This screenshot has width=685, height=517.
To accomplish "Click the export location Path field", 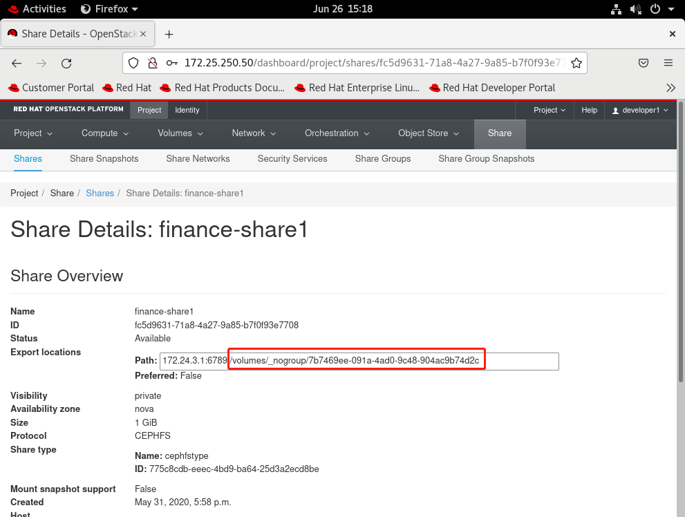I will (x=359, y=361).
